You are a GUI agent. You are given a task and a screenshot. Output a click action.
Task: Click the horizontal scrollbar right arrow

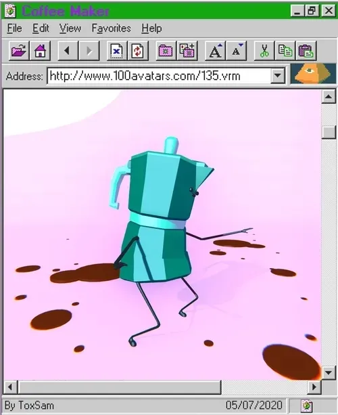point(314,387)
